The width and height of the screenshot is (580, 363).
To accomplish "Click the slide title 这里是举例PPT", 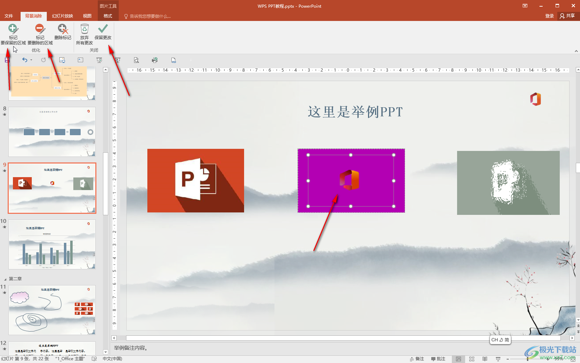I will [355, 112].
